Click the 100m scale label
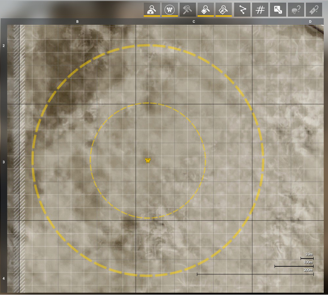Viewport: 328px width, 295px height. [x=308, y=262]
